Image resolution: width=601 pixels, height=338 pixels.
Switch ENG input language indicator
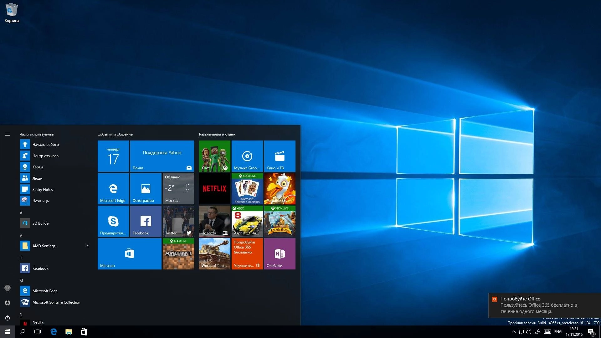(558, 332)
